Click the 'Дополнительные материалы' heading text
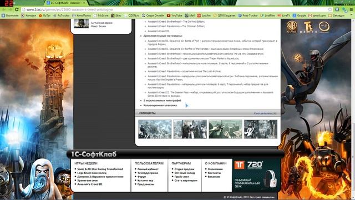355x200 pixels. [163, 36]
